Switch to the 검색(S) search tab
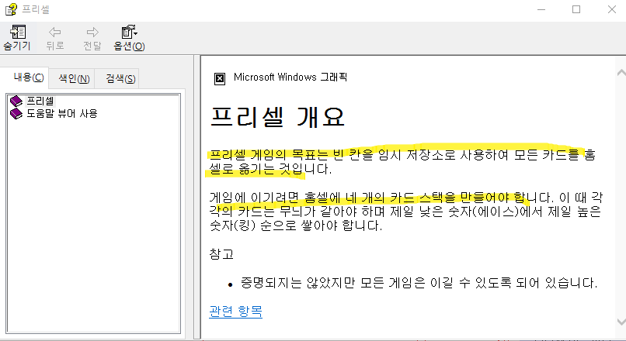 tap(120, 78)
